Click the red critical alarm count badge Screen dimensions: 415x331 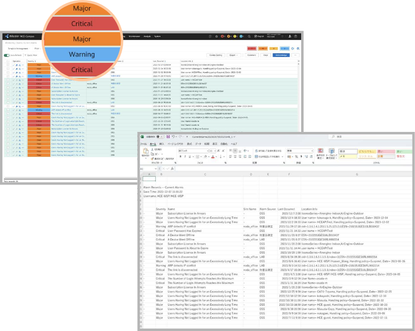[253, 49]
